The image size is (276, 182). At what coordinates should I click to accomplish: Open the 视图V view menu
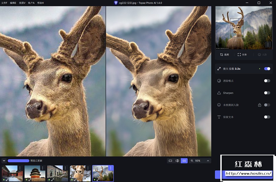(22, 3)
